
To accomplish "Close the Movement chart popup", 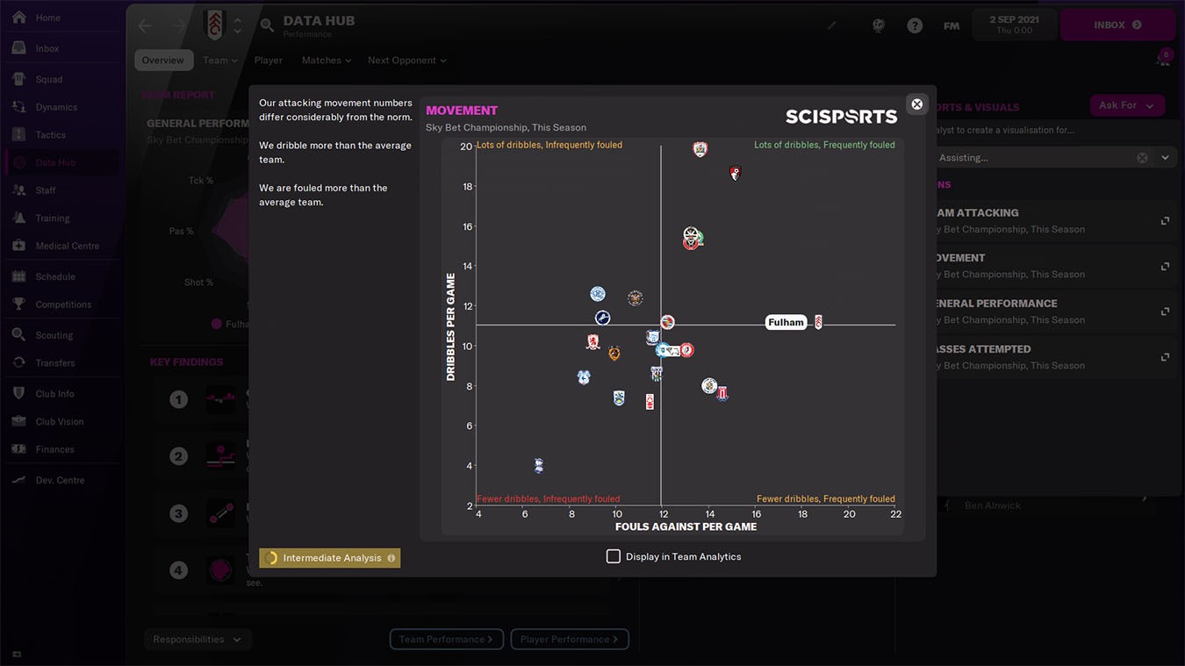I will pyautogui.click(x=916, y=104).
